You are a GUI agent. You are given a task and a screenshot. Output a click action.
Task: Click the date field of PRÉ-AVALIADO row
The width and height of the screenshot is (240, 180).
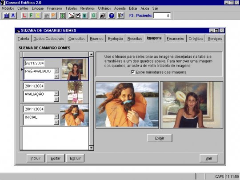pyautogui.click(x=34, y=63)
